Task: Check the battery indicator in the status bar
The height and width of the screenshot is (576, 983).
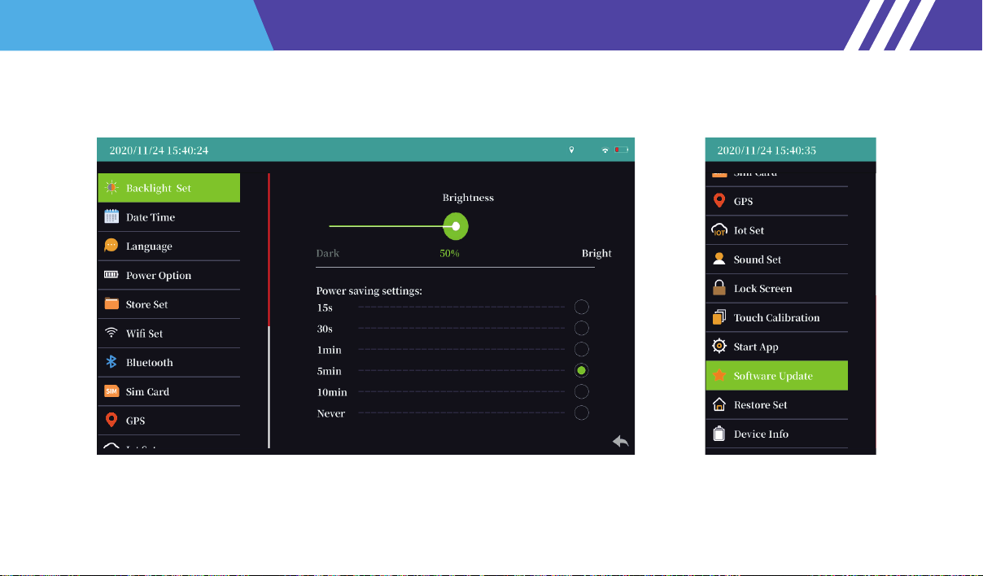Action: click(x=622, y=150)
